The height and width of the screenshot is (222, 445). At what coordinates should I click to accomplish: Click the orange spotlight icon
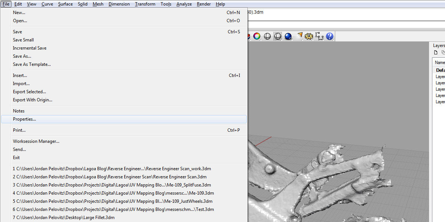(x=300, y=36)
